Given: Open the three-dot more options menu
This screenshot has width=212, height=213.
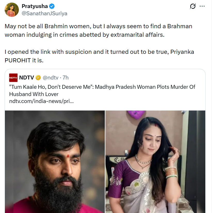Looking at the screenshot, I should pos(202,6).
